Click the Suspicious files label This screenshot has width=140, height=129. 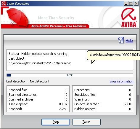(85, 95)
